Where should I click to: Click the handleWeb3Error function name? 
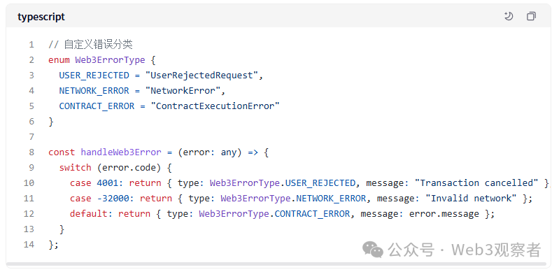click(x=121, y=152)
